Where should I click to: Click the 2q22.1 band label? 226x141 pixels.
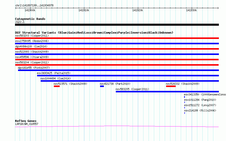coord(20,22)
